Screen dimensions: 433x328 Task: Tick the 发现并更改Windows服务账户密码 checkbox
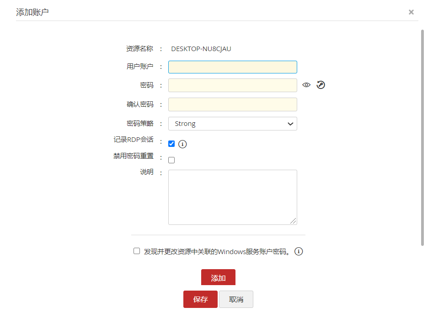[x=137, y=251]
